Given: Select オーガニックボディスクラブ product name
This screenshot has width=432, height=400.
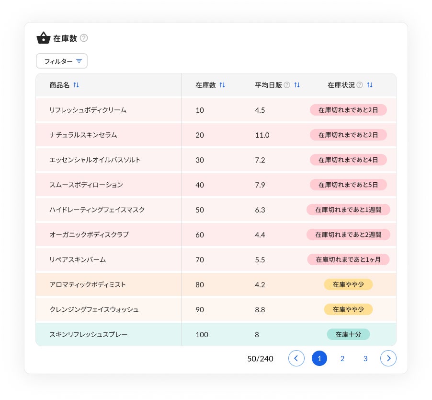Looking at the screenshot, I should (89, 235).
